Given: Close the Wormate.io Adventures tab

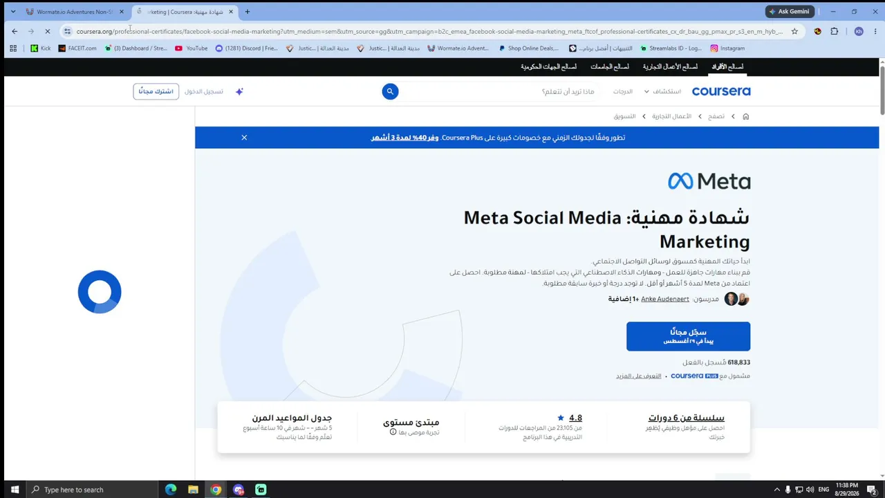Looking at the screenshot, I should (x=122, y=12).
